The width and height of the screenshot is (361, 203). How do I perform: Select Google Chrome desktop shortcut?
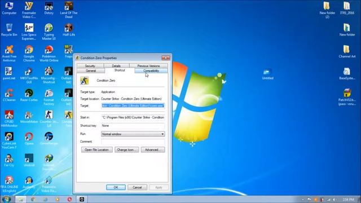tap(29, 54)
